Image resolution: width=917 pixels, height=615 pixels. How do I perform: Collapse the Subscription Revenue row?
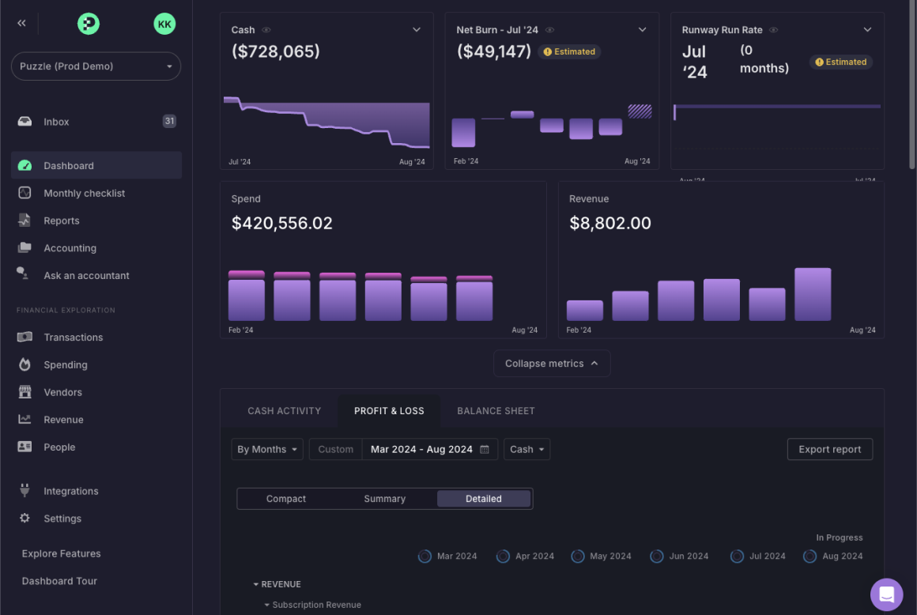(266, 603)
